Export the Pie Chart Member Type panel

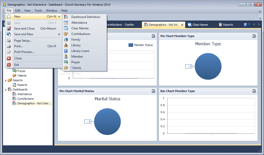254,36
